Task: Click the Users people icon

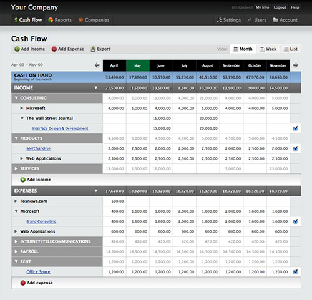Action: pos(250,20)
